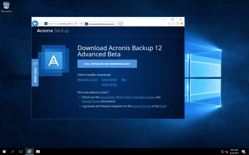This screenshot has width=249, height=155.
Task: Click Internet Explorer taskbar icon
Action: pos(30,151)
